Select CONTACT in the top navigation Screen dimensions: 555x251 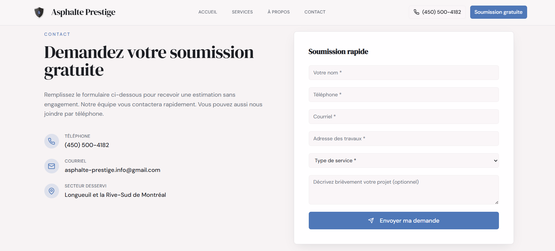tap(315, 12)
